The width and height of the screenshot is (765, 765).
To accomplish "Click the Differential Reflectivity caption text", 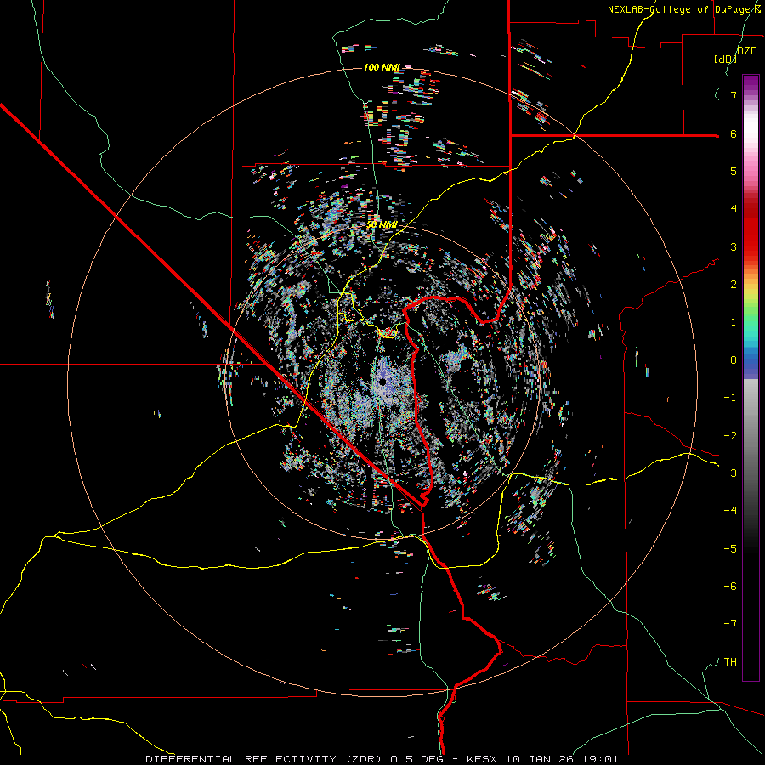I will click(382, 759).
